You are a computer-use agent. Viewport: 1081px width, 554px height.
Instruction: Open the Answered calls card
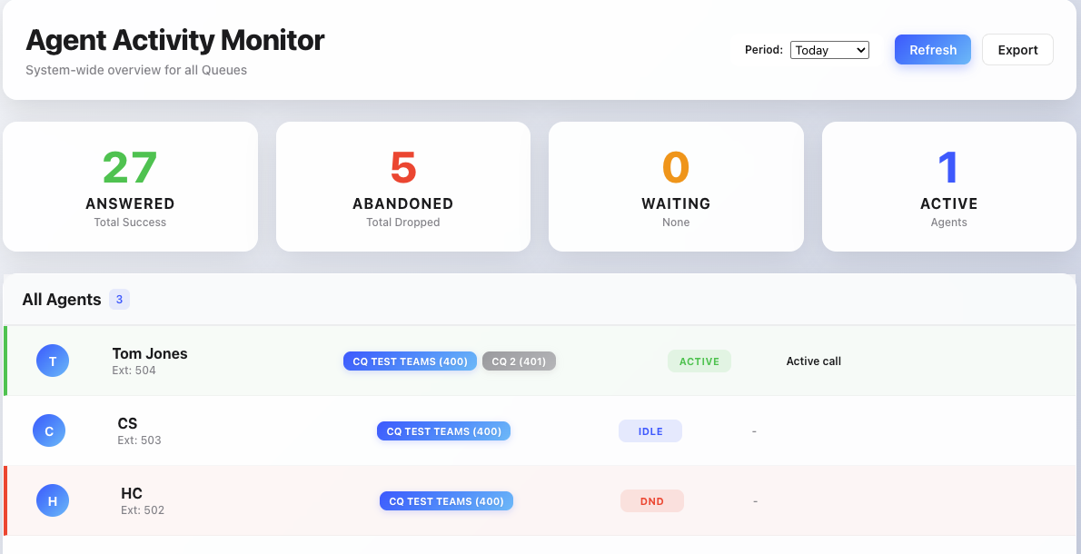coord(130,187)
